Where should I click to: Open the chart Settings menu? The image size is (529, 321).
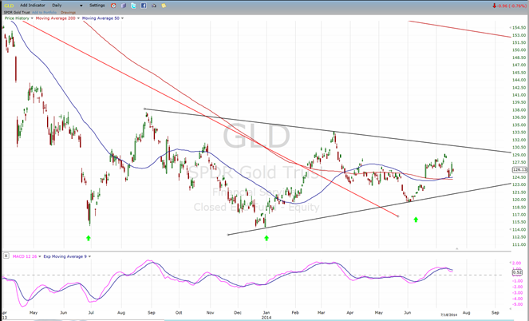(97, 6)
